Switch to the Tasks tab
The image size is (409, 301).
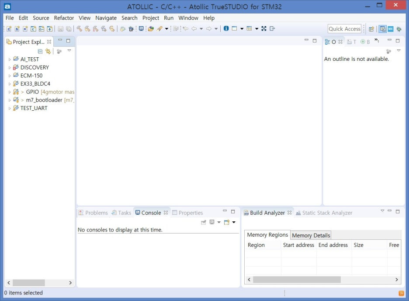click(x=121, y=213)
